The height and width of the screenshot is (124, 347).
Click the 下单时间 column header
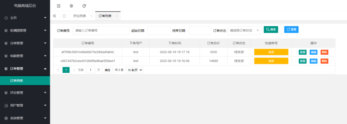(x=174, y=43)
